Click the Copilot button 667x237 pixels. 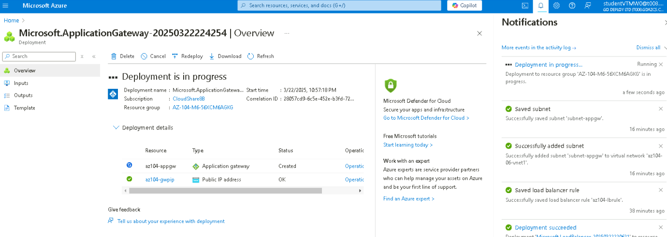[464, 6]
